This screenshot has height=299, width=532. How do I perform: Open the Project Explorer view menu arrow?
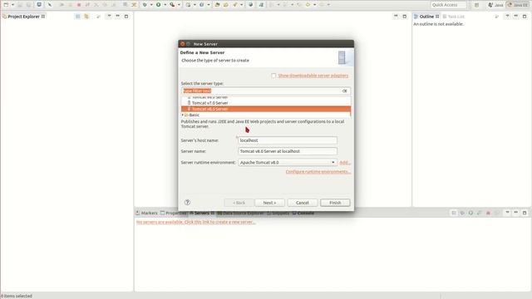(x=109, y=17)
